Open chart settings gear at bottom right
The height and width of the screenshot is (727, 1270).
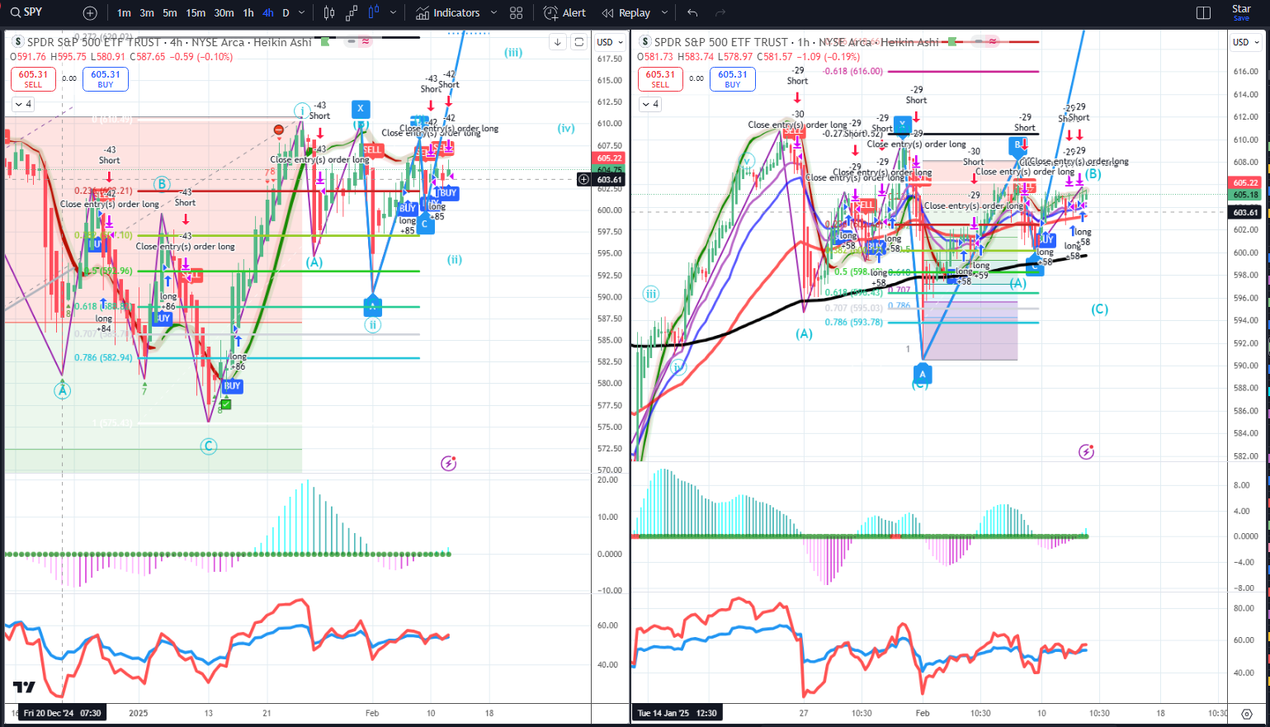pyautogui.click(x=1246, y=713)
